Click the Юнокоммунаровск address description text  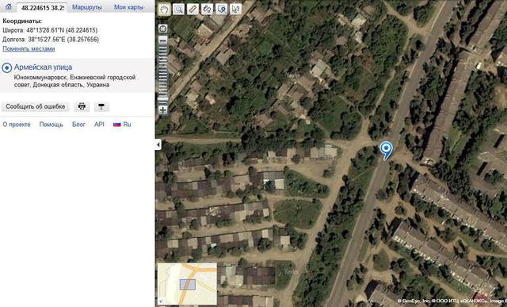click(x=74, y=81)
